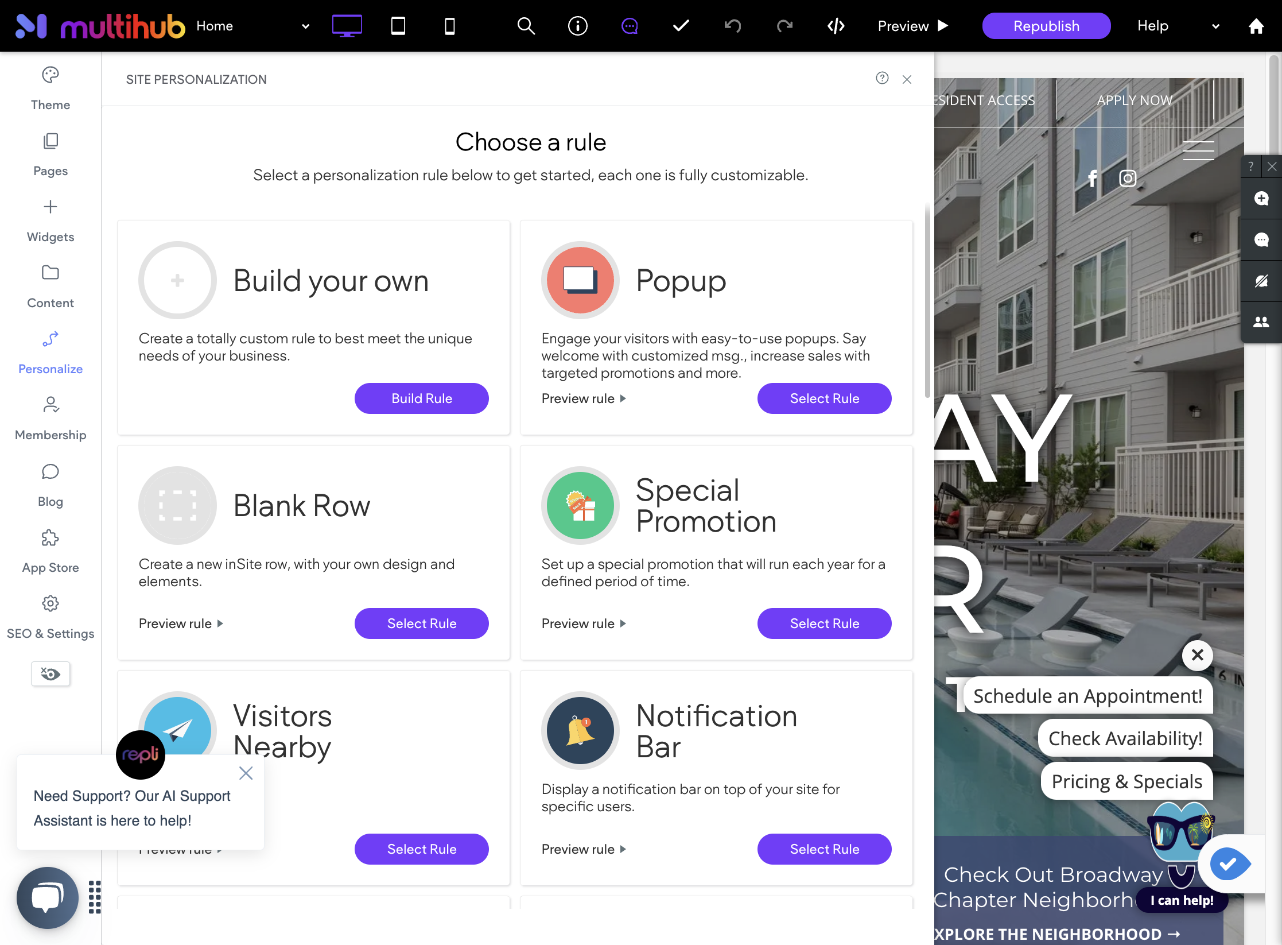The width and height of the screenshot is (1282, 945).
Task: Open the Personalize sidebar item
Action: 50,353
